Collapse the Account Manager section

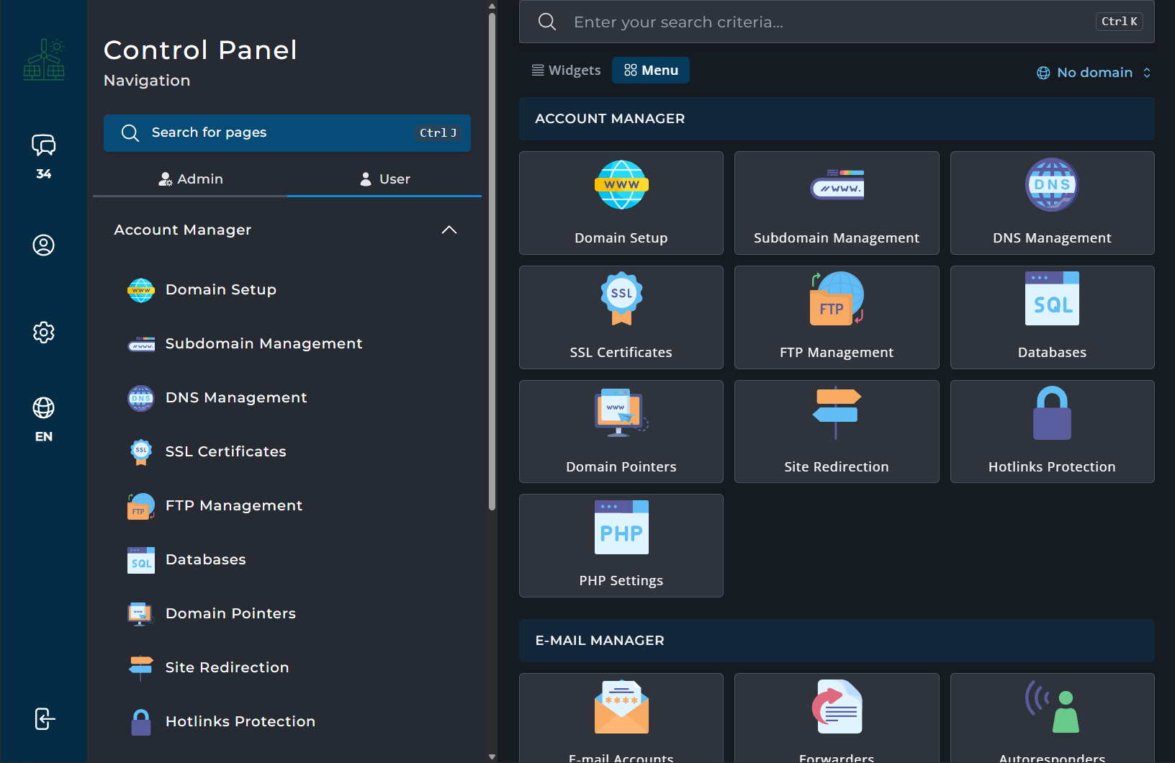coord(449,230)
